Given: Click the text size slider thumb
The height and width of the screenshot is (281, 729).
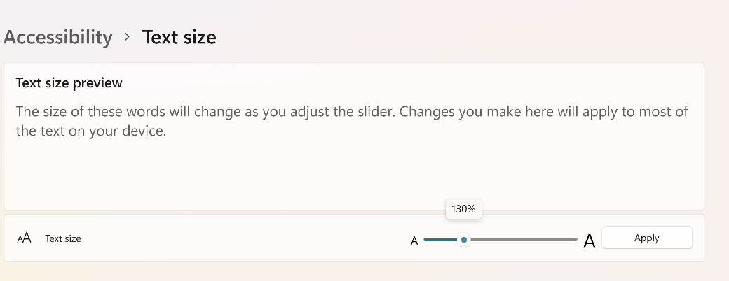Looking at the screenshot, I should 463,240.
